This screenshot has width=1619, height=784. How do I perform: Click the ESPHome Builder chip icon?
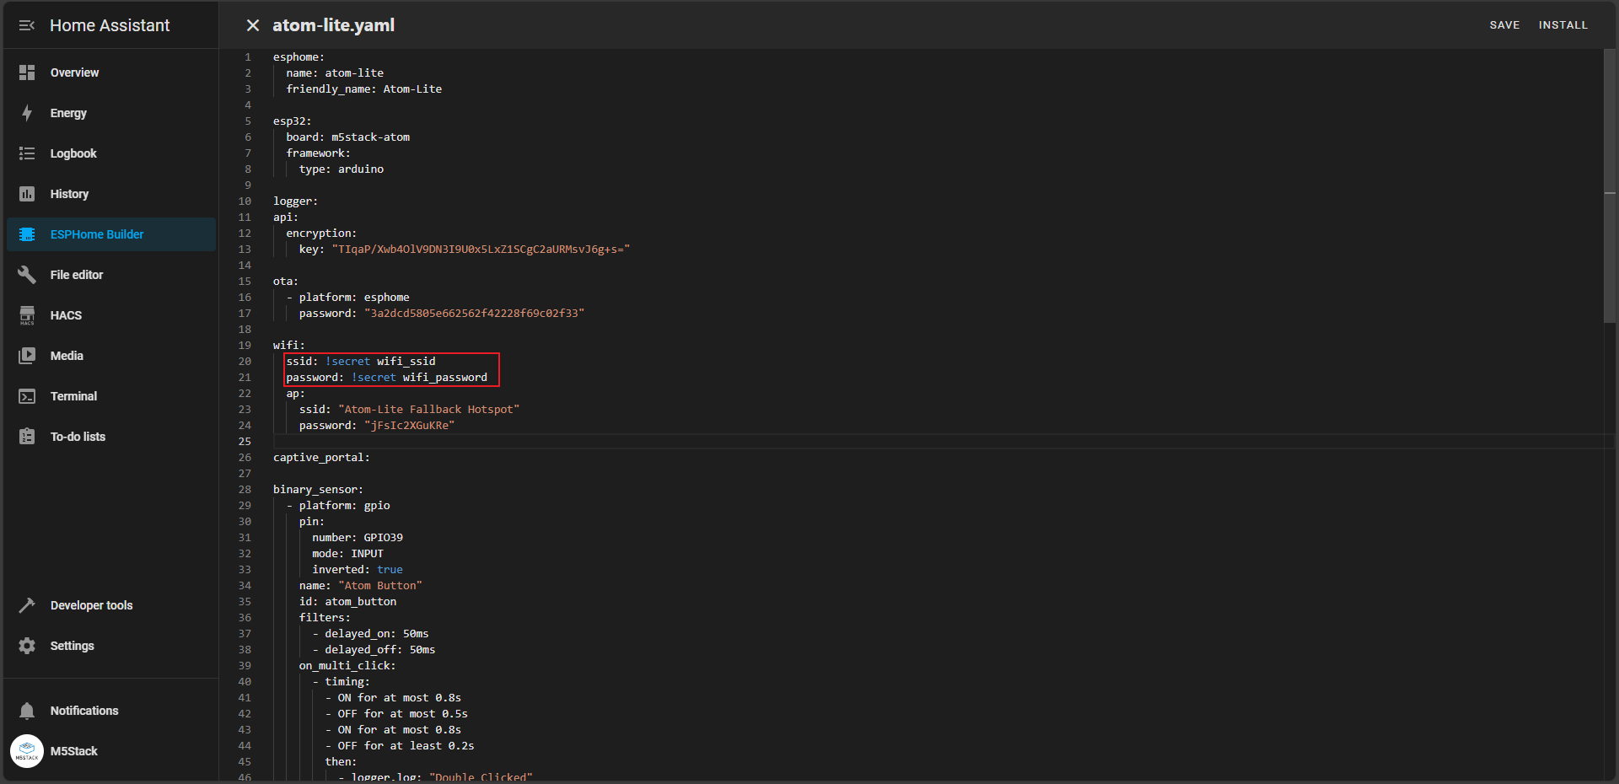(27, 234)
